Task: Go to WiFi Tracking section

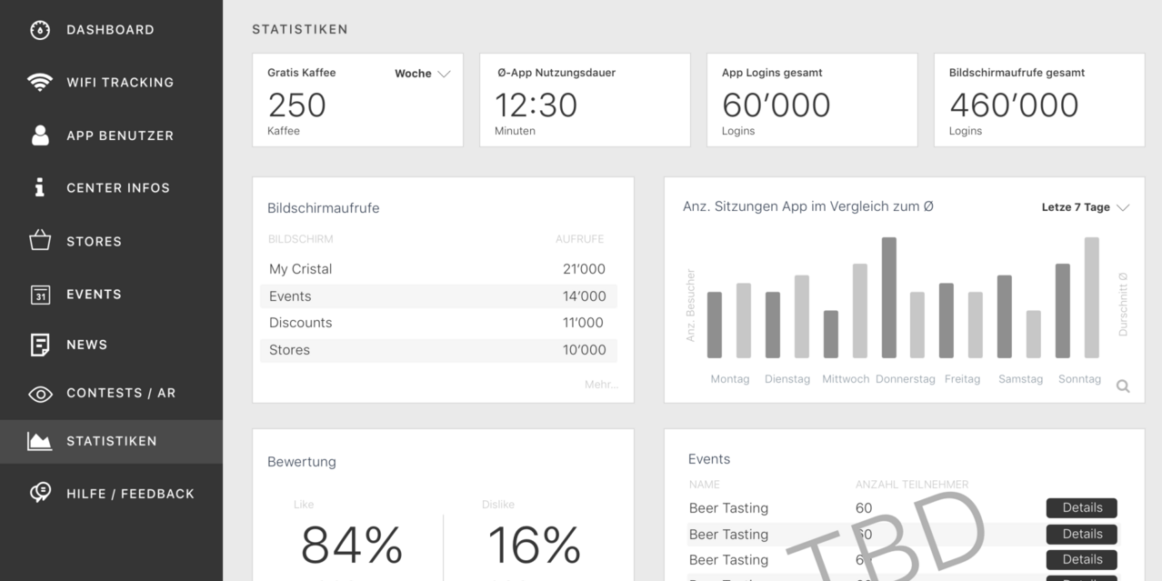Action: (120, 83)
